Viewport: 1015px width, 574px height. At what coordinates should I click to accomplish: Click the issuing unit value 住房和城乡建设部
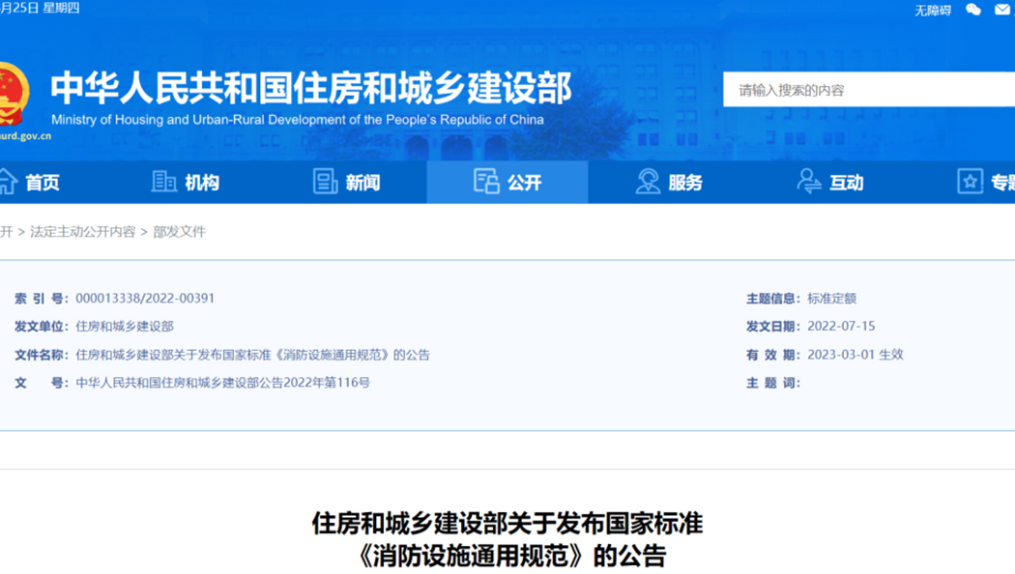(x=125, y=327)
